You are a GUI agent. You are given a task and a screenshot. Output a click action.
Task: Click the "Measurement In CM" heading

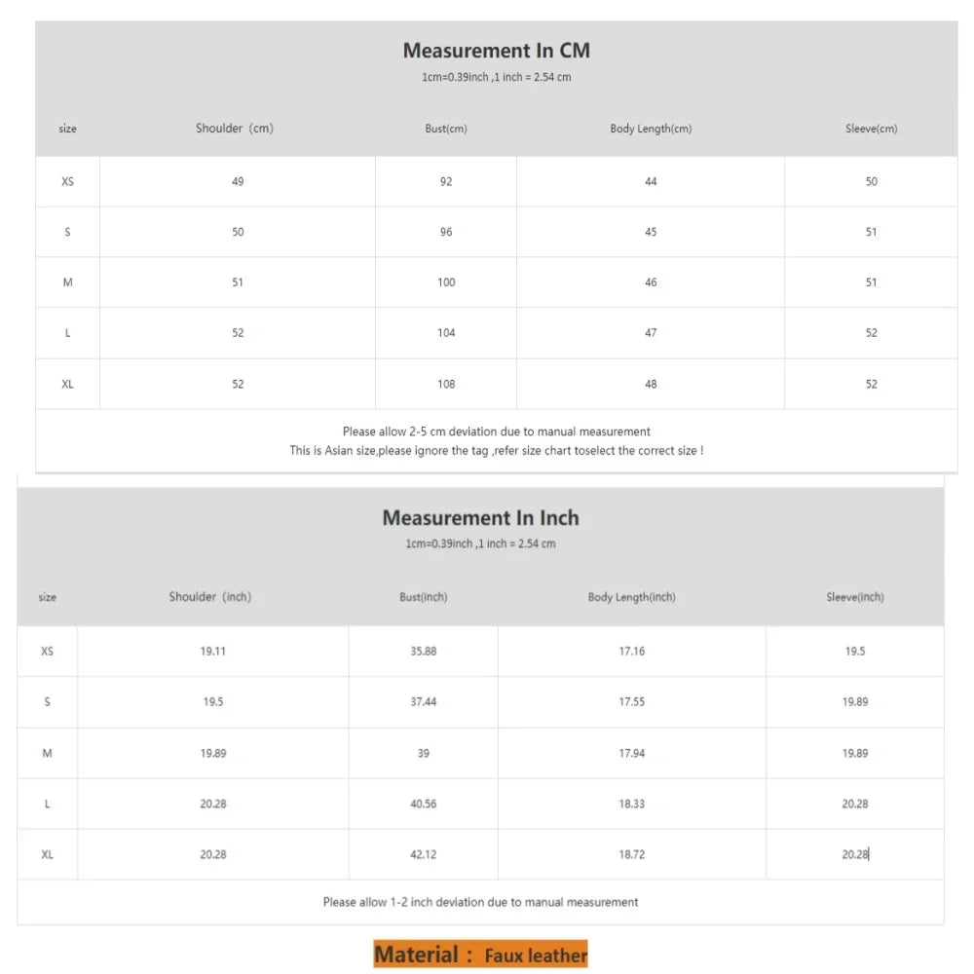click(496, 51)
